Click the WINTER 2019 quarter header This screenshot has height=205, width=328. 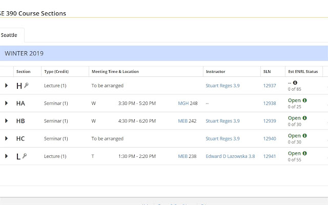(164, 53)
